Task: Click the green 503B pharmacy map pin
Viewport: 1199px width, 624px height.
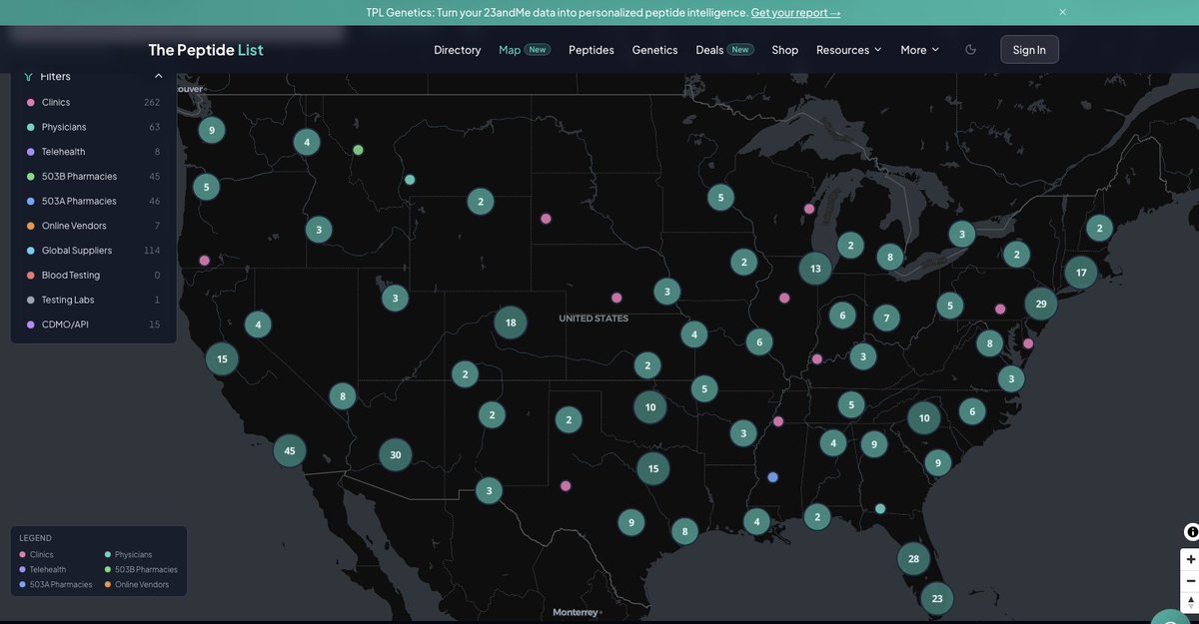Action: click(358, 150)
